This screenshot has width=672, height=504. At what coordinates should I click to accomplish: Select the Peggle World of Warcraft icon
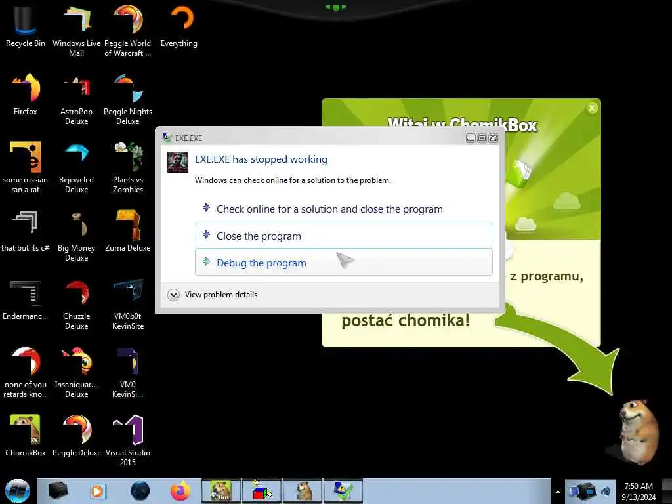[128, 30]
